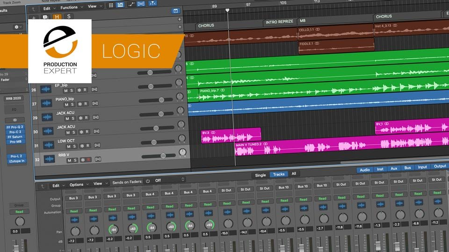Click Read on the -14.2 dB strip
The width and height of the screenshot is (449, 252).
pos(246,202)
